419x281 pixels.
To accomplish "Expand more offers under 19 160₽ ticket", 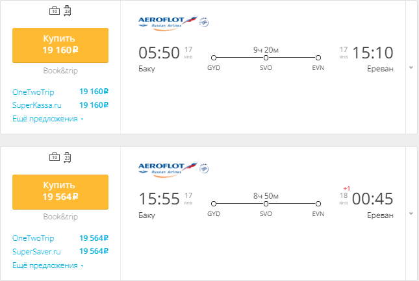I will (x=48, y=119).
